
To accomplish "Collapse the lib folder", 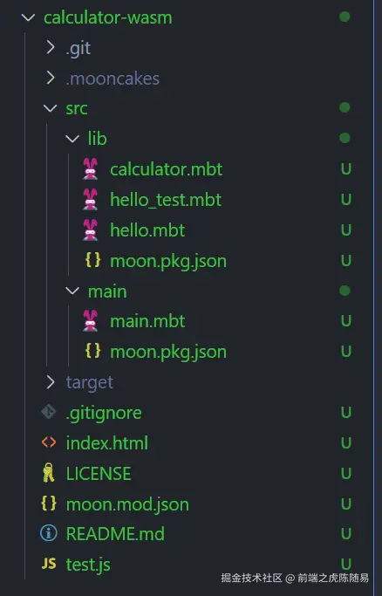I will tap(72, 139).
